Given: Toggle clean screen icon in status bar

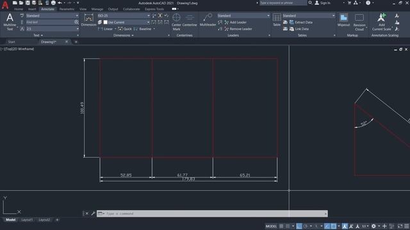Looking at the screenshot, I should (400, 226).
